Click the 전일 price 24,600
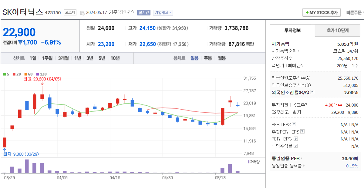This screenshot has height=188, width=364. 106,28
